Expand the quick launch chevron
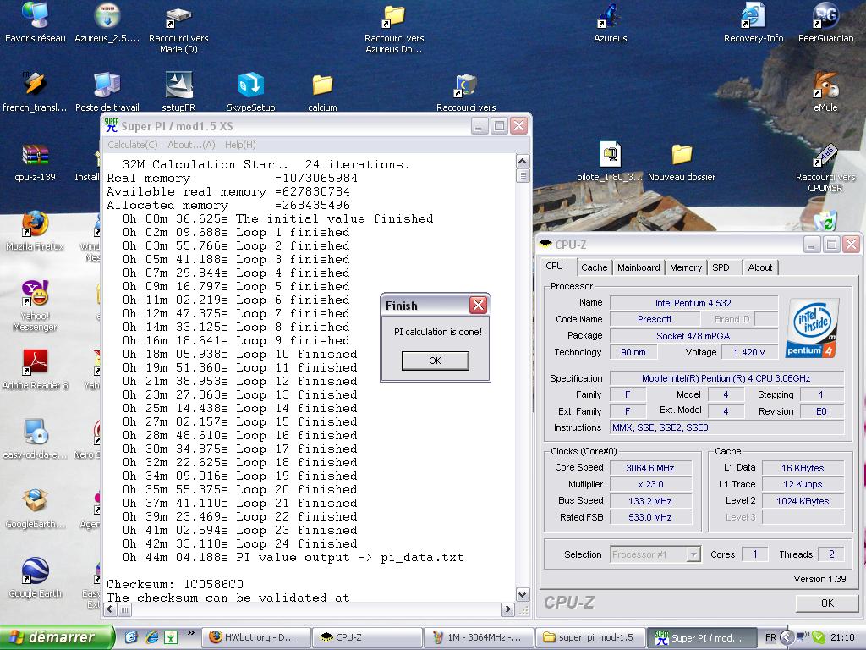The image size is (866, 650). click(190, 633)
